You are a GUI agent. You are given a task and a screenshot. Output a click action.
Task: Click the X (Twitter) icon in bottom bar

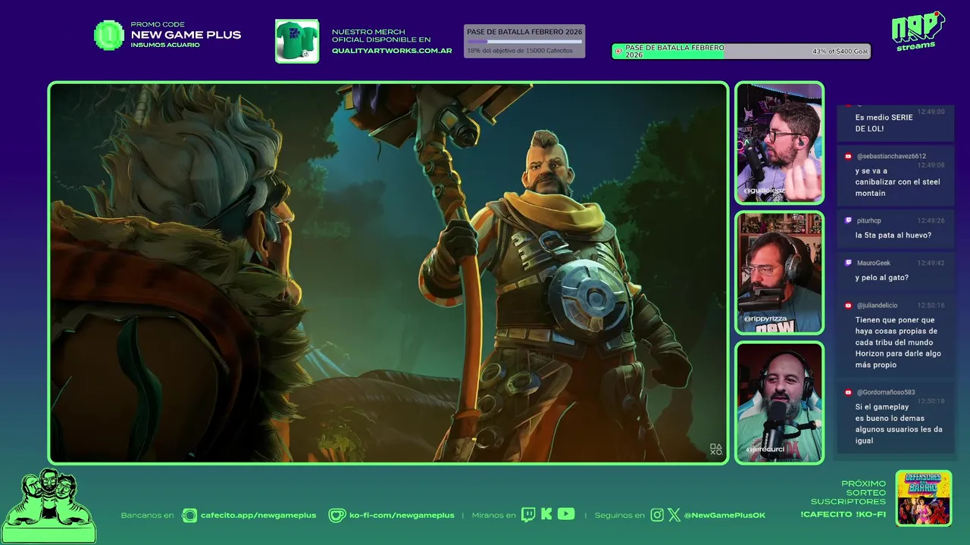674,515
